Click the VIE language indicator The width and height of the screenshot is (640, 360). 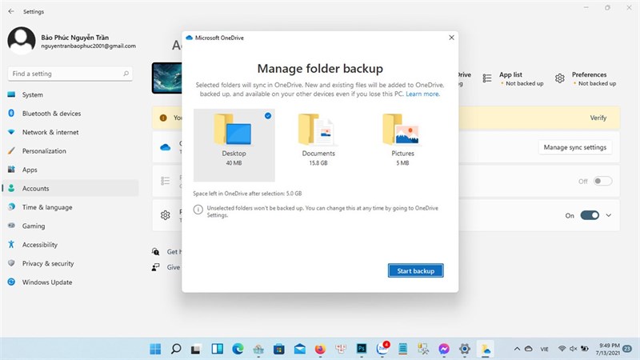545,349
